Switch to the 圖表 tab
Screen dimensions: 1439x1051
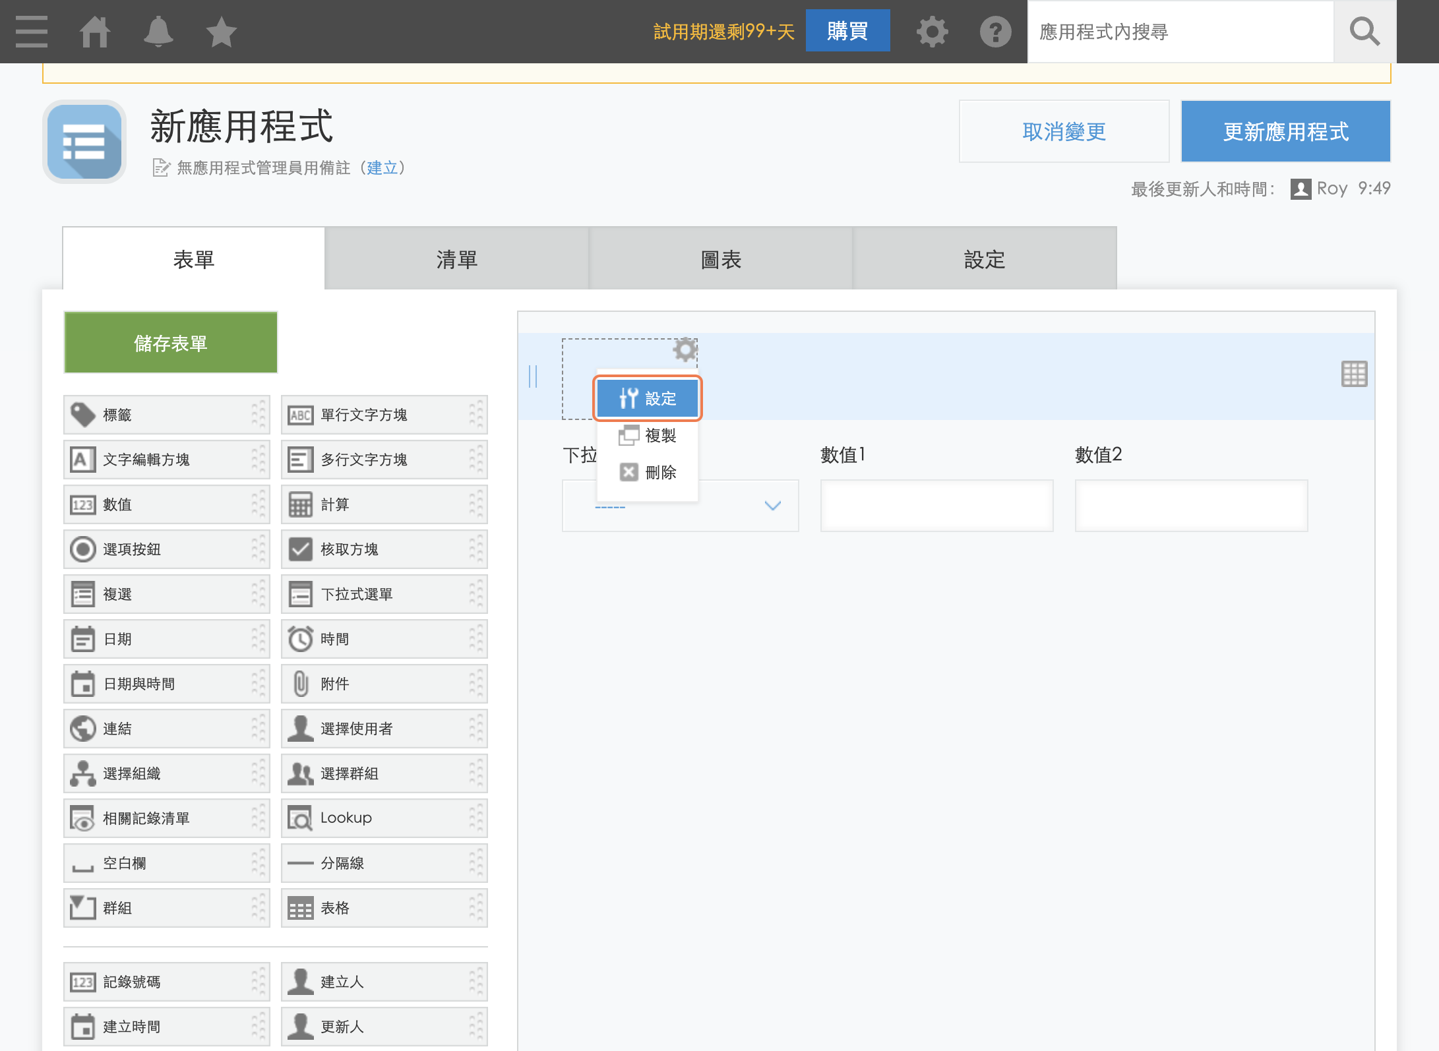point(721,259)
